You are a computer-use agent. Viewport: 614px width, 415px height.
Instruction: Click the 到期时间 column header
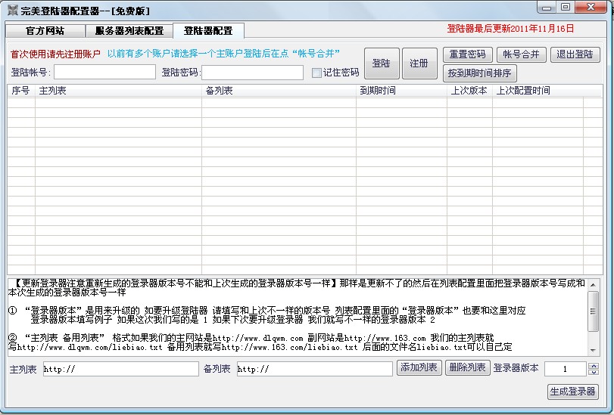click(x=401, y=91)
